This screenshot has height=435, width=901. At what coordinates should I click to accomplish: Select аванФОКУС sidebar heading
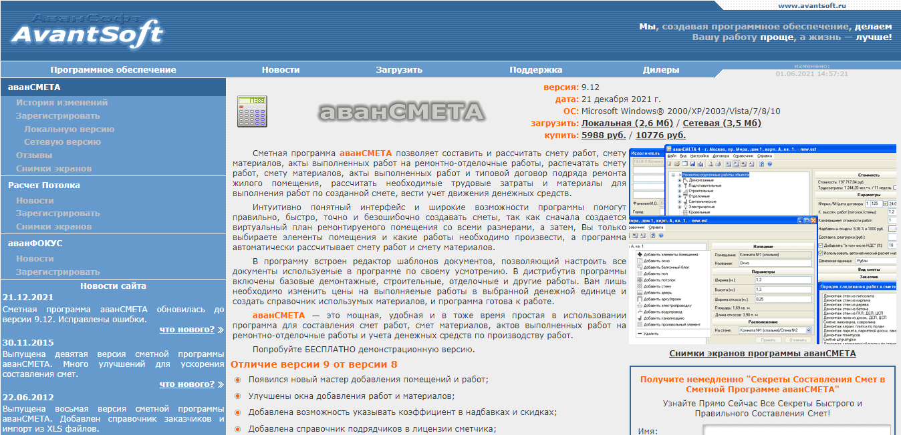coord(35,244)
